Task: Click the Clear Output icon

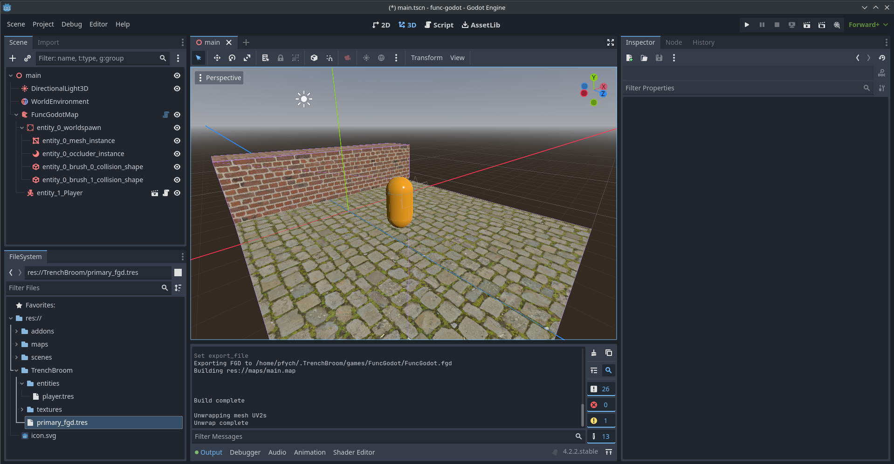Action: 593,353
